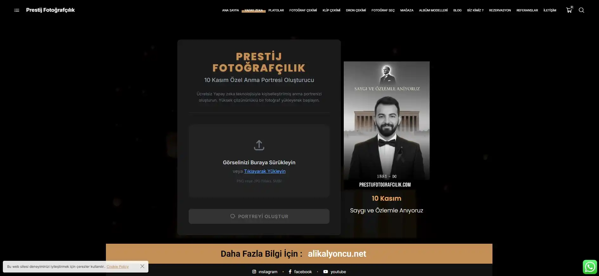This screenshot has height=276, width=599.
Task: Click the Instagram icon in footer
Action: click(x=254, y=272)
